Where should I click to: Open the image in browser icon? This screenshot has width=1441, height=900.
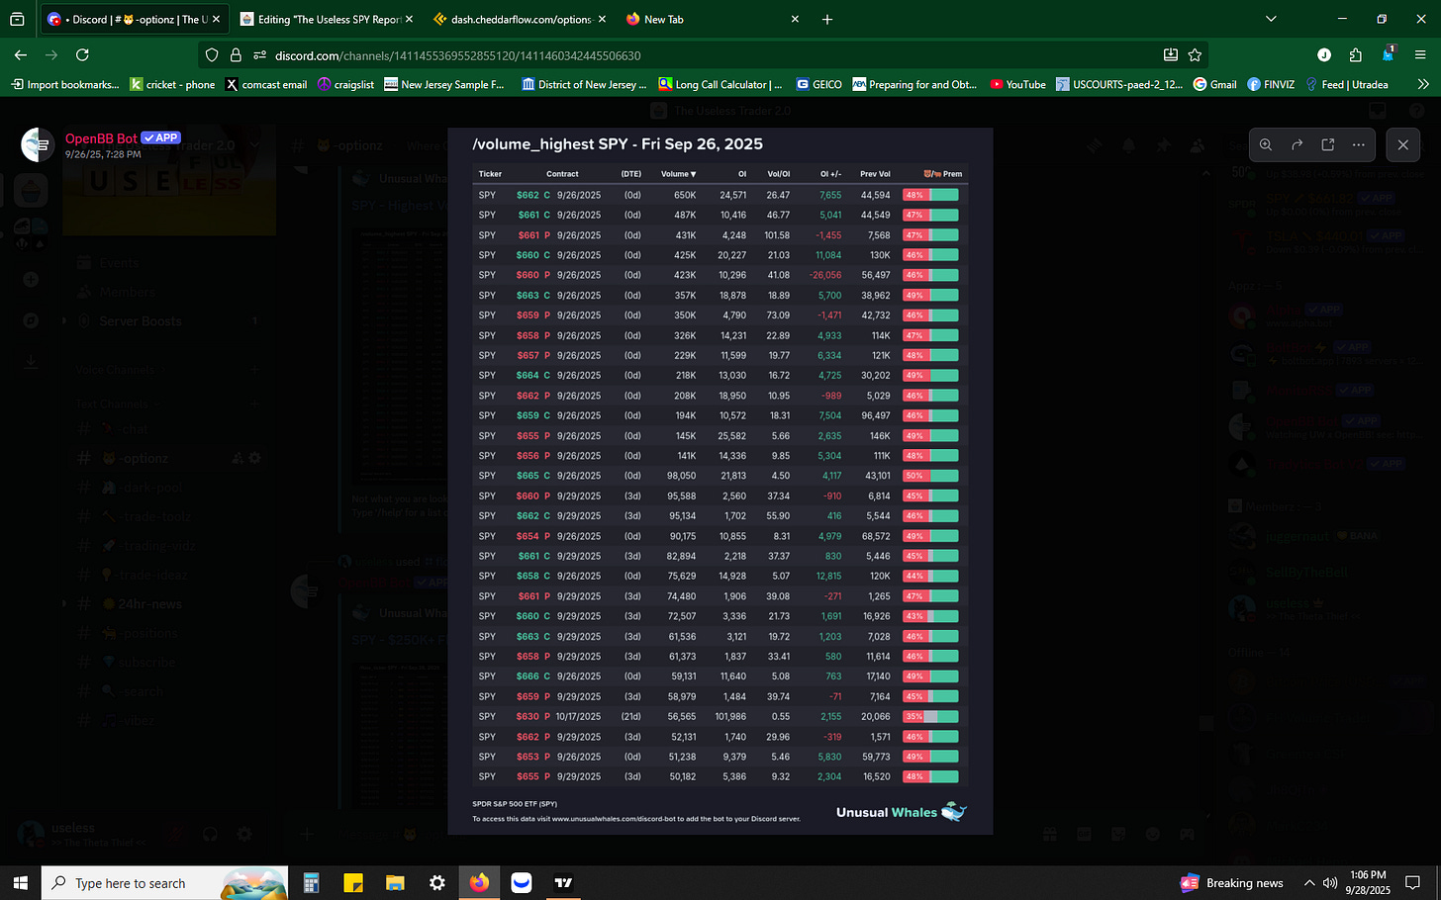pos(1328,144)
